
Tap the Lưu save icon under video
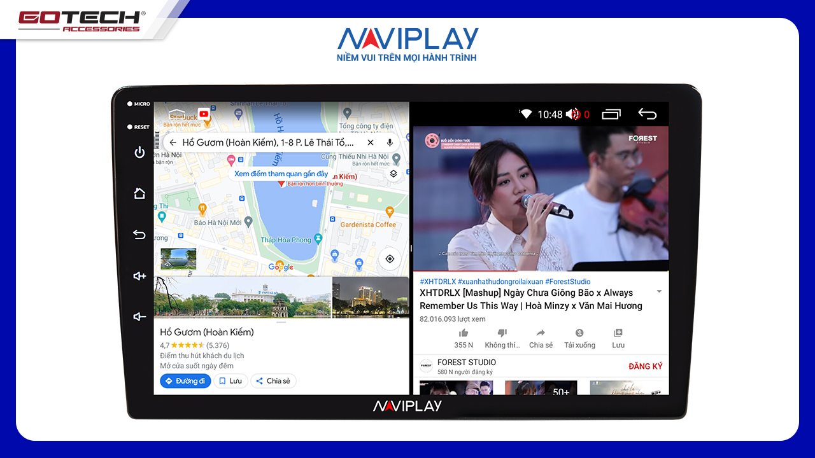coord(618,333)
